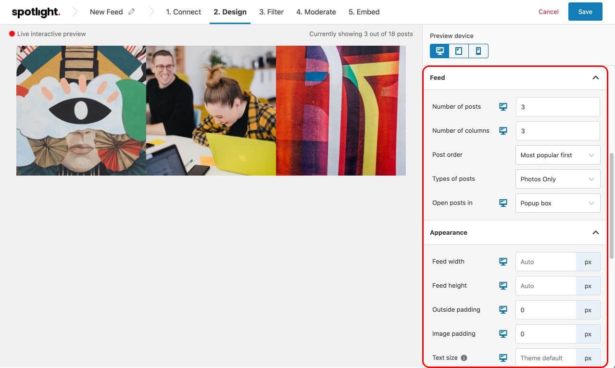Open the laughing coworkers photo post

point(211,111)
